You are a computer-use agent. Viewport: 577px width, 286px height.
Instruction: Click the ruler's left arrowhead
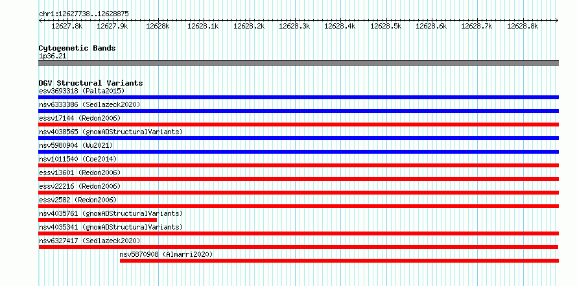point(40,20)
